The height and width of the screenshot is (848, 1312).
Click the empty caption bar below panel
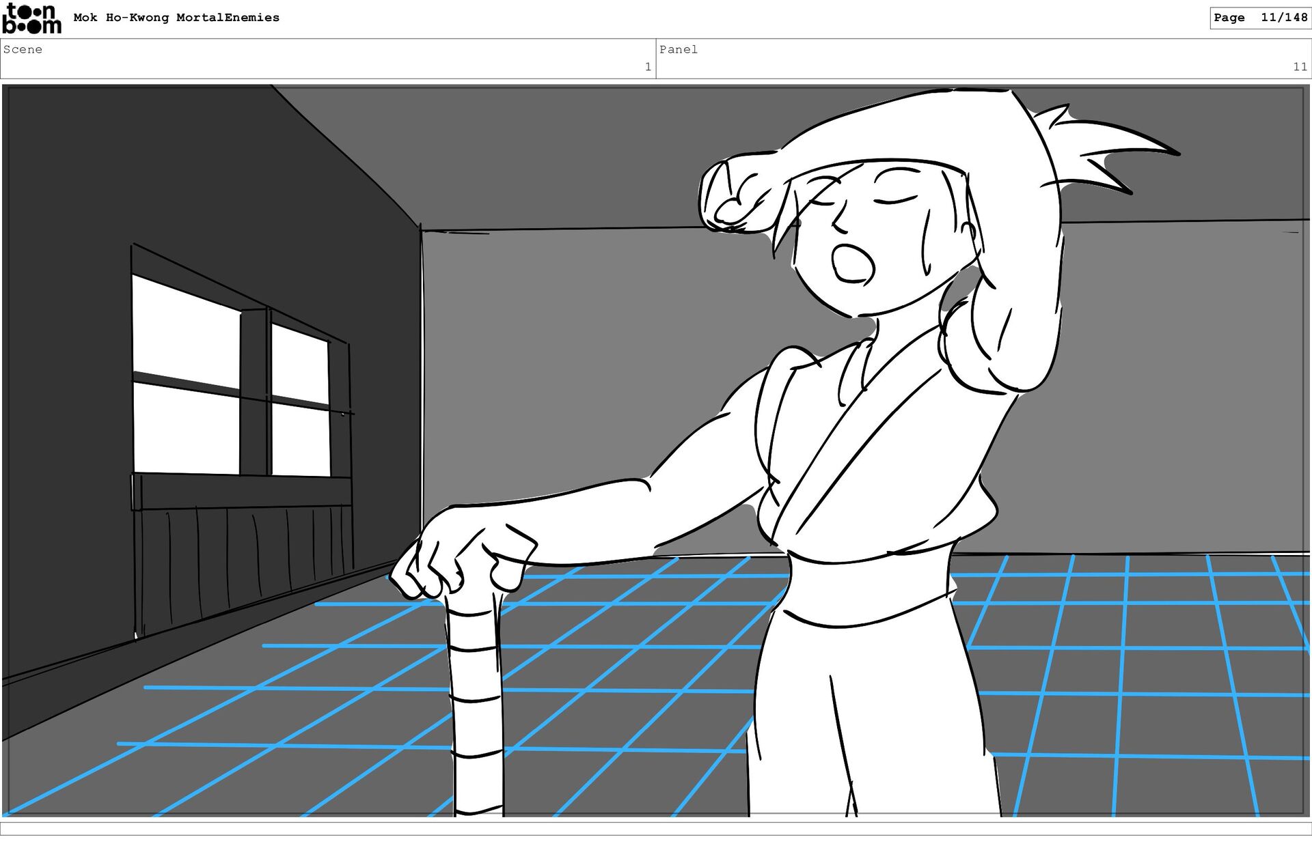point(656,828)
